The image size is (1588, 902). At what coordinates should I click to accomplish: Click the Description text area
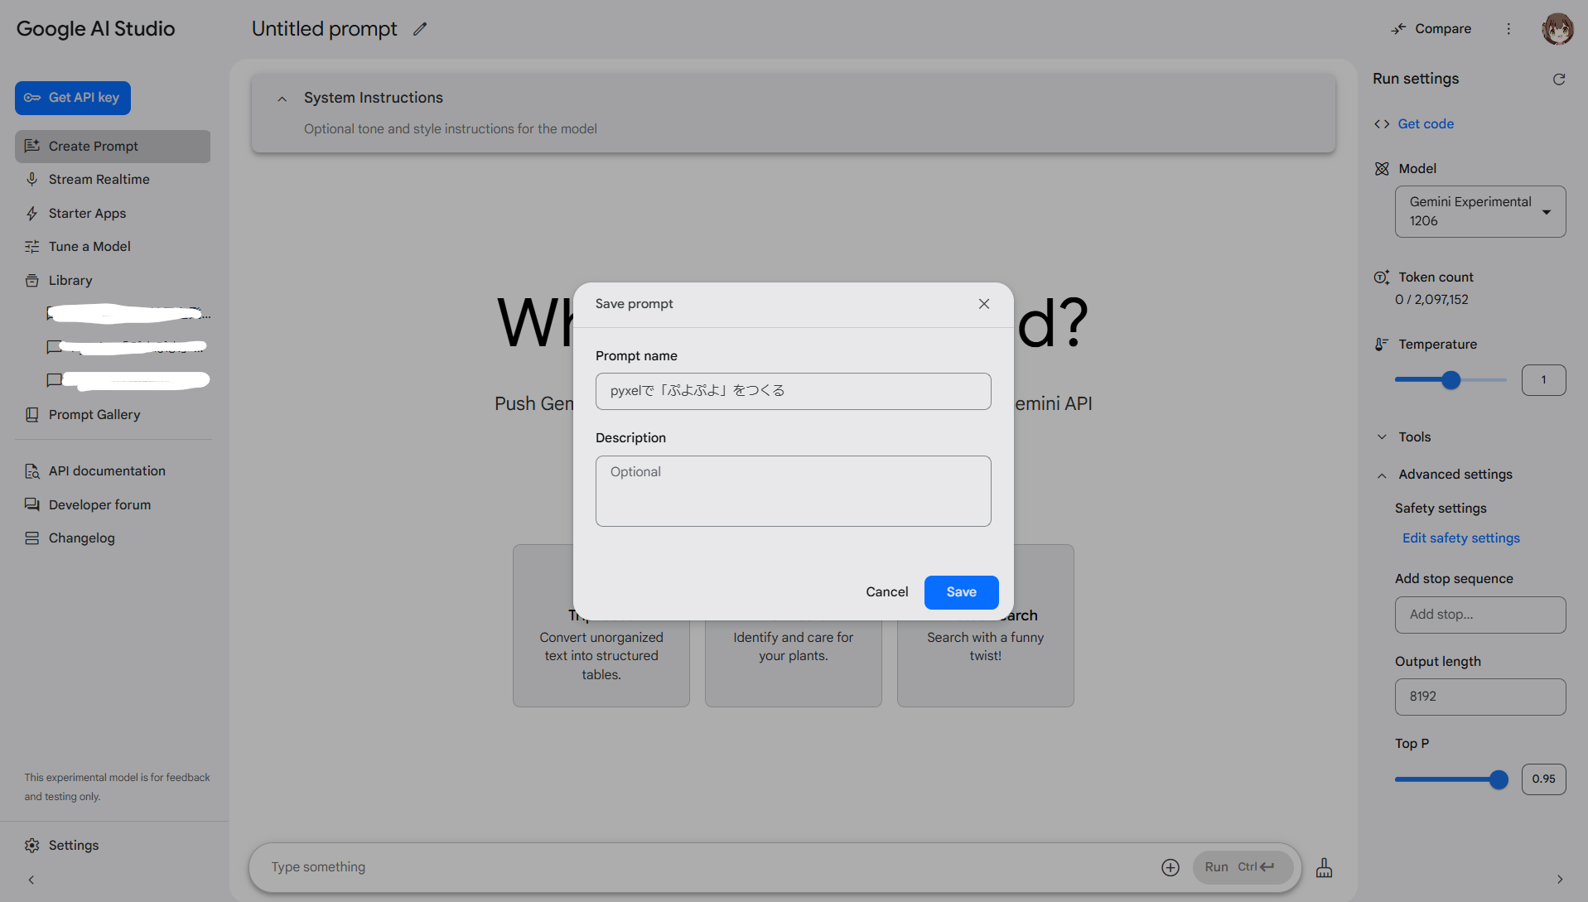pos(793,490)
